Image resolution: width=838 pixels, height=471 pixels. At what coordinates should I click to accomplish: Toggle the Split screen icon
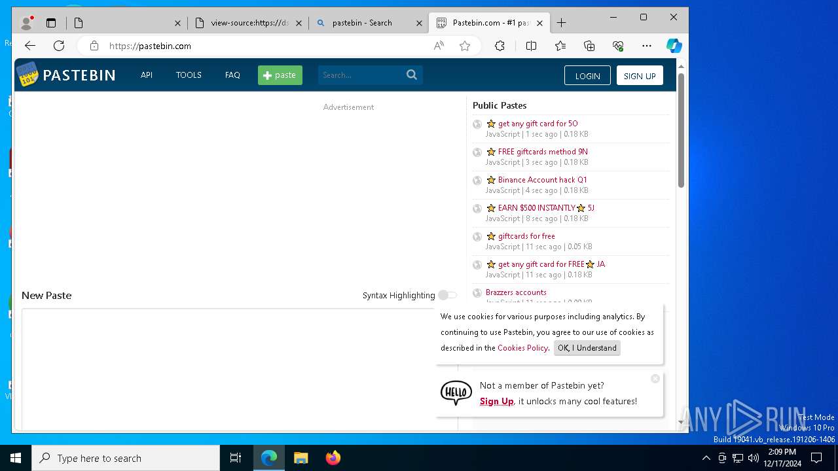(531, 46)
